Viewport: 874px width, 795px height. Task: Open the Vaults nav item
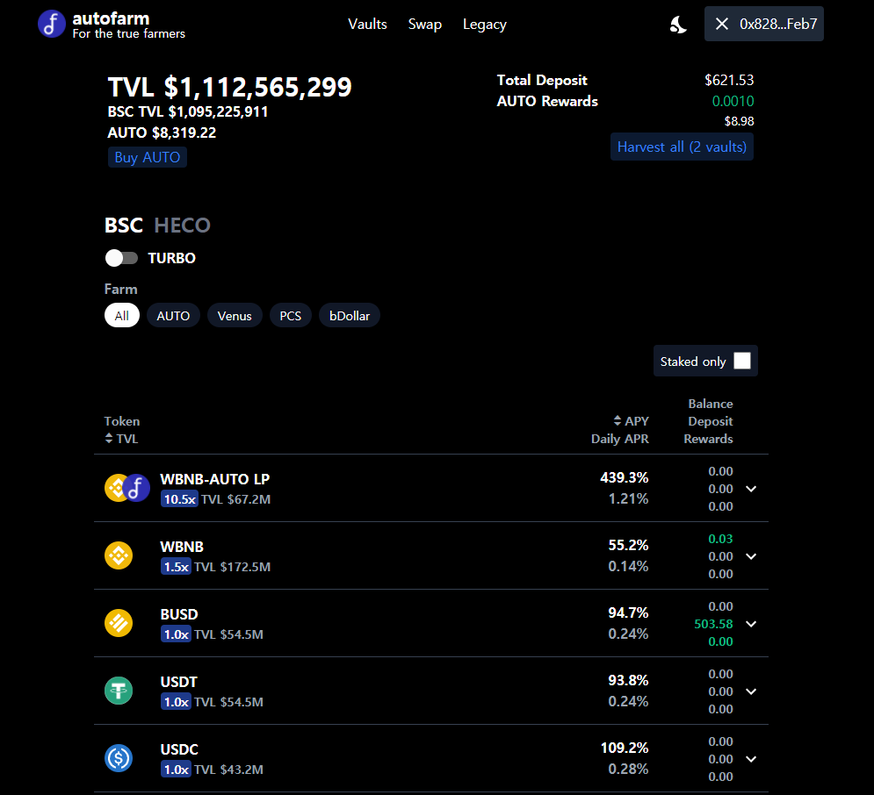367,24
